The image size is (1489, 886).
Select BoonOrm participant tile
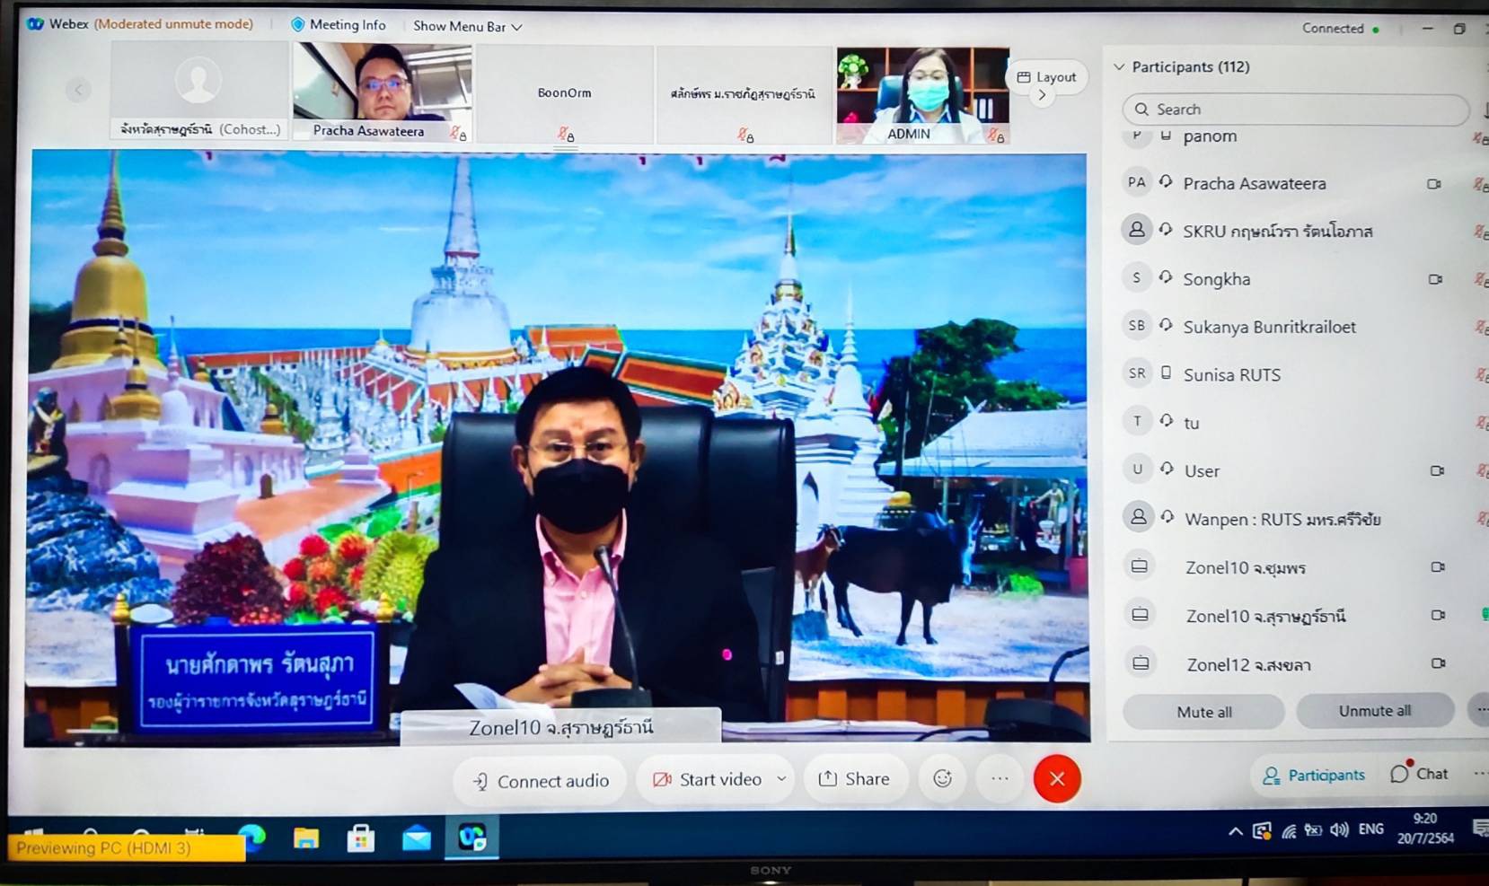click(x=564, y=94)
